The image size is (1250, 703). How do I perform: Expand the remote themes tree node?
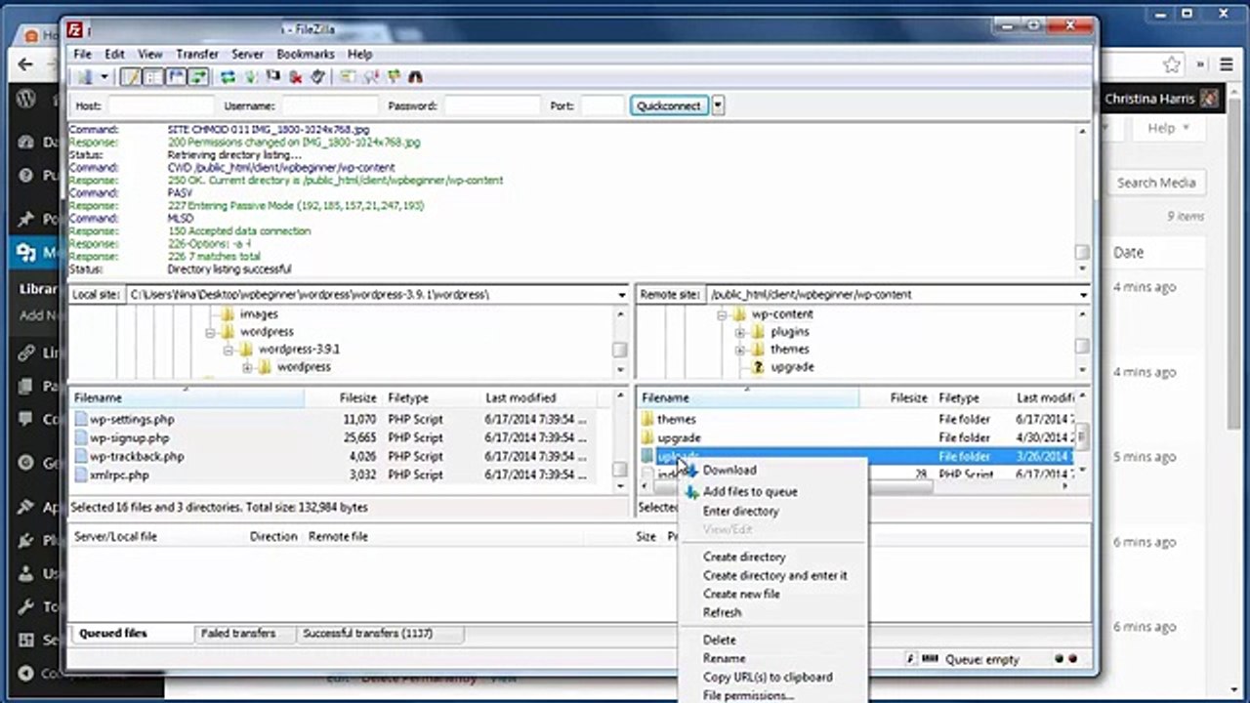click(740, 351)
